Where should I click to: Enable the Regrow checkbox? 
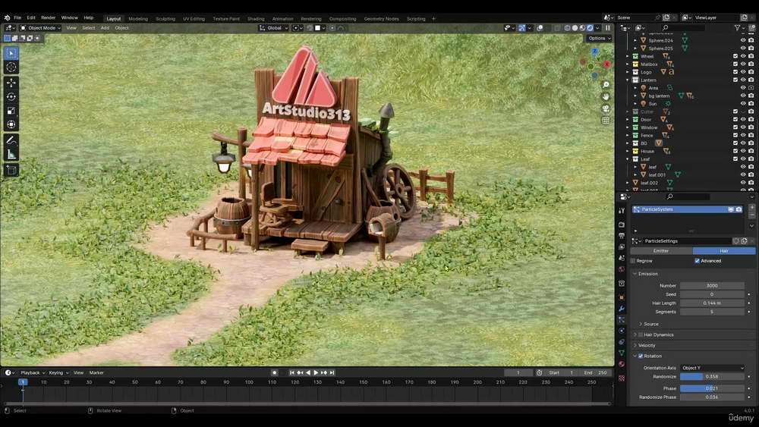pos(633,261)
